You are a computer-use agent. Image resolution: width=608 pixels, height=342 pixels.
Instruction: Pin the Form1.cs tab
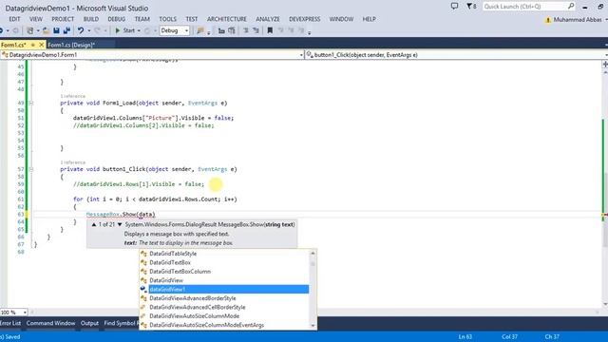click(33, 45)
